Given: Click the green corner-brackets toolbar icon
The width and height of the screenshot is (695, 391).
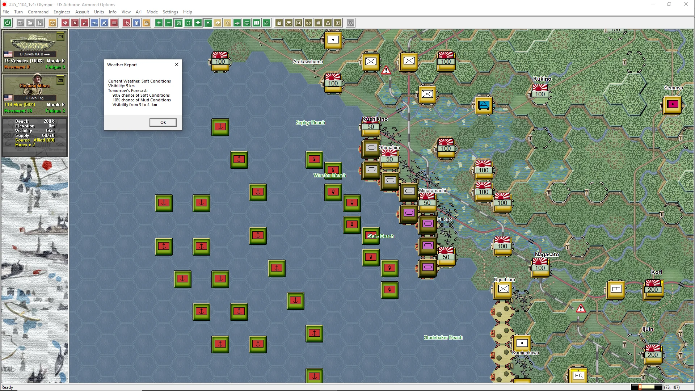Looking at the screenshot, I should [188, 23].
